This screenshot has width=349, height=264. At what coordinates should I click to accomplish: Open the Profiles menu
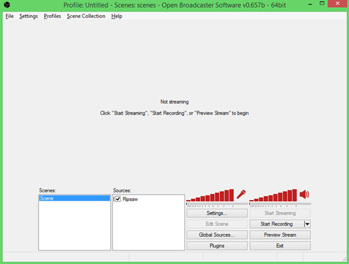tap(52, 16)
